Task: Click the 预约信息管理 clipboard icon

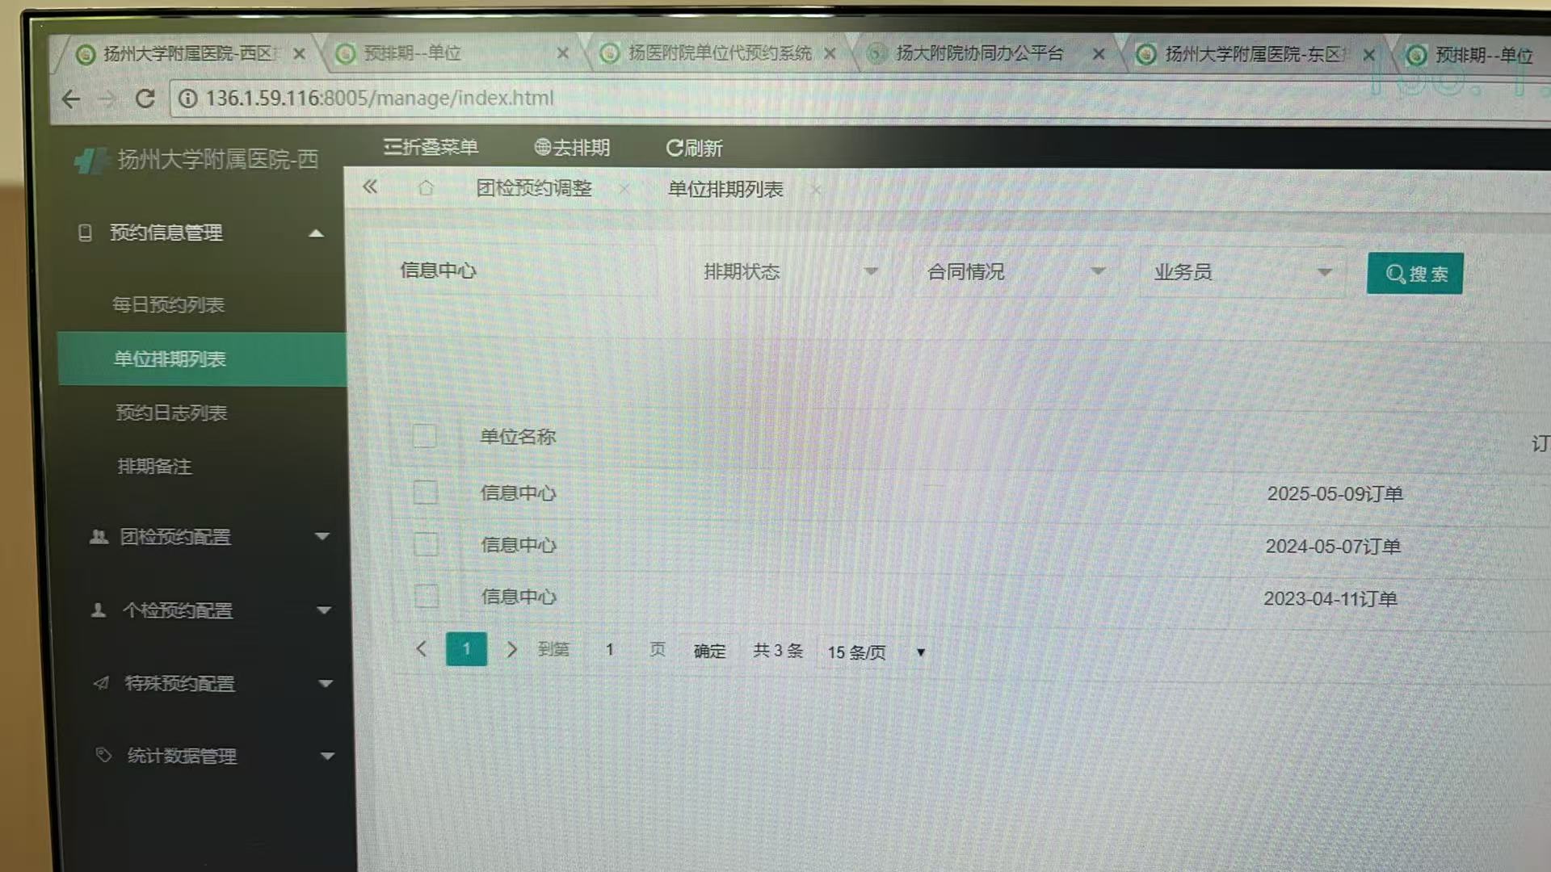Action: 85,233
